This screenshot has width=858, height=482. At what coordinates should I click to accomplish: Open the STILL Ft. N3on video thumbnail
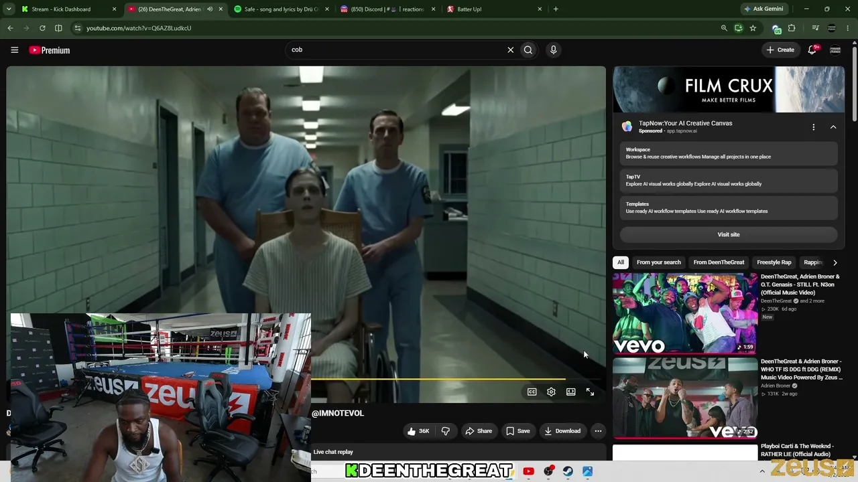(685, 313)
